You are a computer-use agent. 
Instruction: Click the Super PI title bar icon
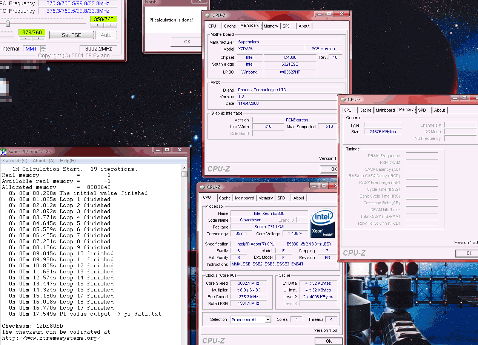[3, 151]
